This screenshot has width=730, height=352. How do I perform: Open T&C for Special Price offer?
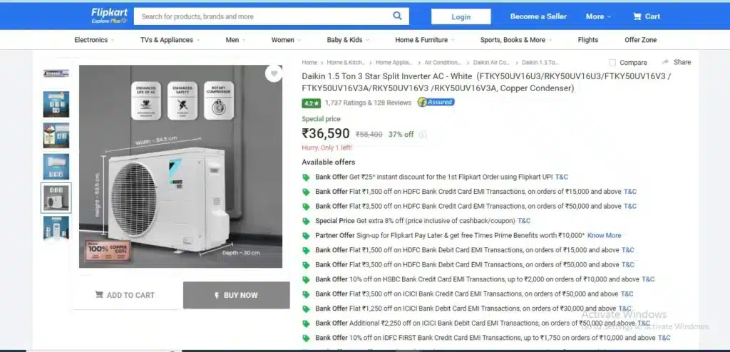(x=524, y=221)
